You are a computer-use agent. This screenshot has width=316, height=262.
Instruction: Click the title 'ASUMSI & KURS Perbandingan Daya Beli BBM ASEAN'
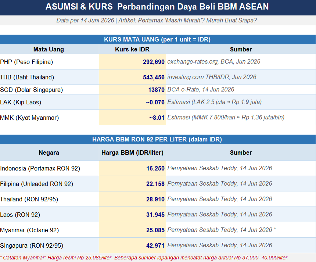pyautogui.click(x=158, y=7)
